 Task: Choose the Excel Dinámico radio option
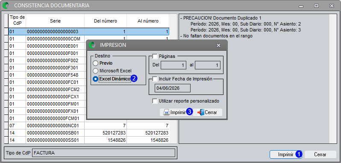(x=95, y=79)
